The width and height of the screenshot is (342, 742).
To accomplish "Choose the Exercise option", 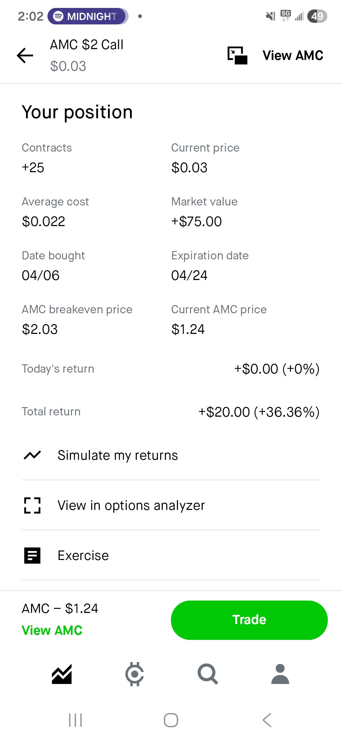I will [83, 556].
